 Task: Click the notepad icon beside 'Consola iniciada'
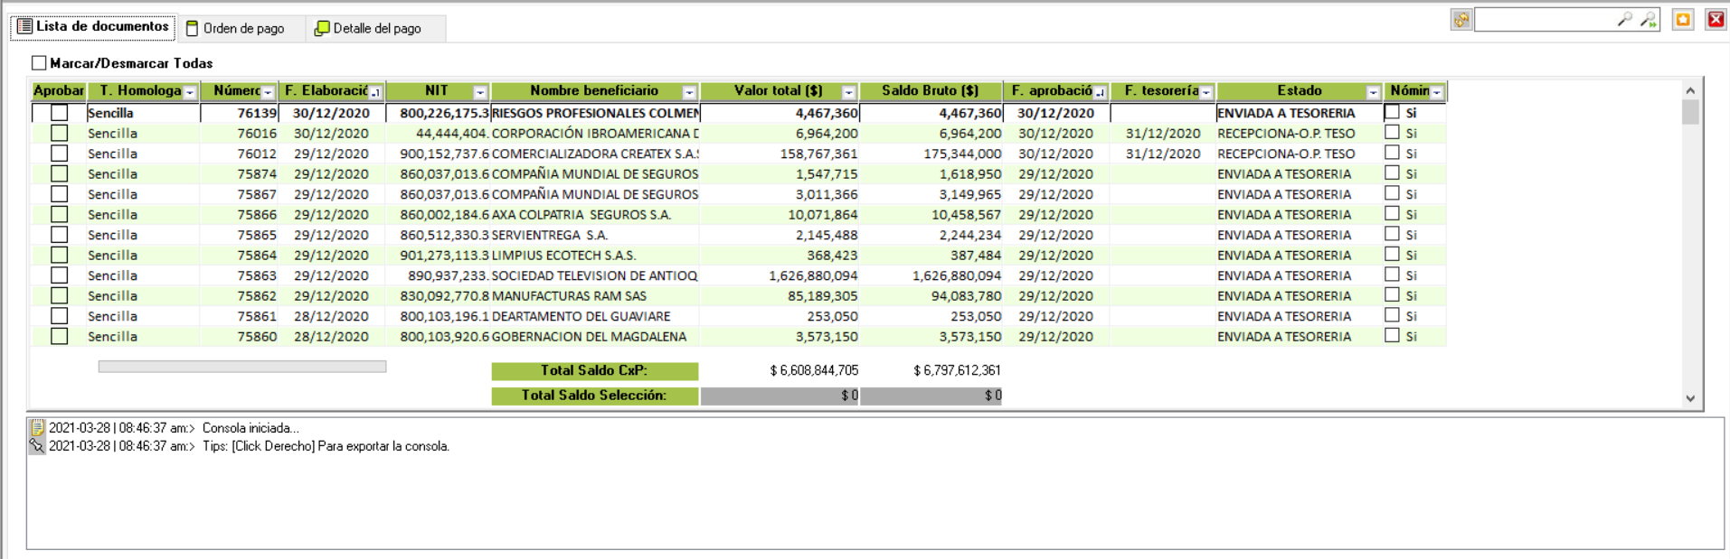(37, 428)
